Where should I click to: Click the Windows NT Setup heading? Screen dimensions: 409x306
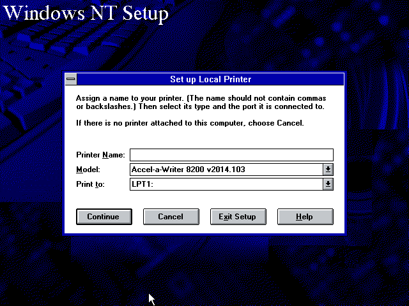(x=86, y=13)
